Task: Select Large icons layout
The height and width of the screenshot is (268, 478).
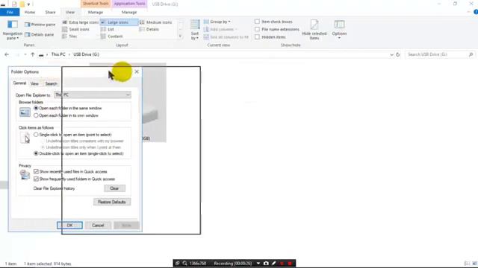Action: 119,22
